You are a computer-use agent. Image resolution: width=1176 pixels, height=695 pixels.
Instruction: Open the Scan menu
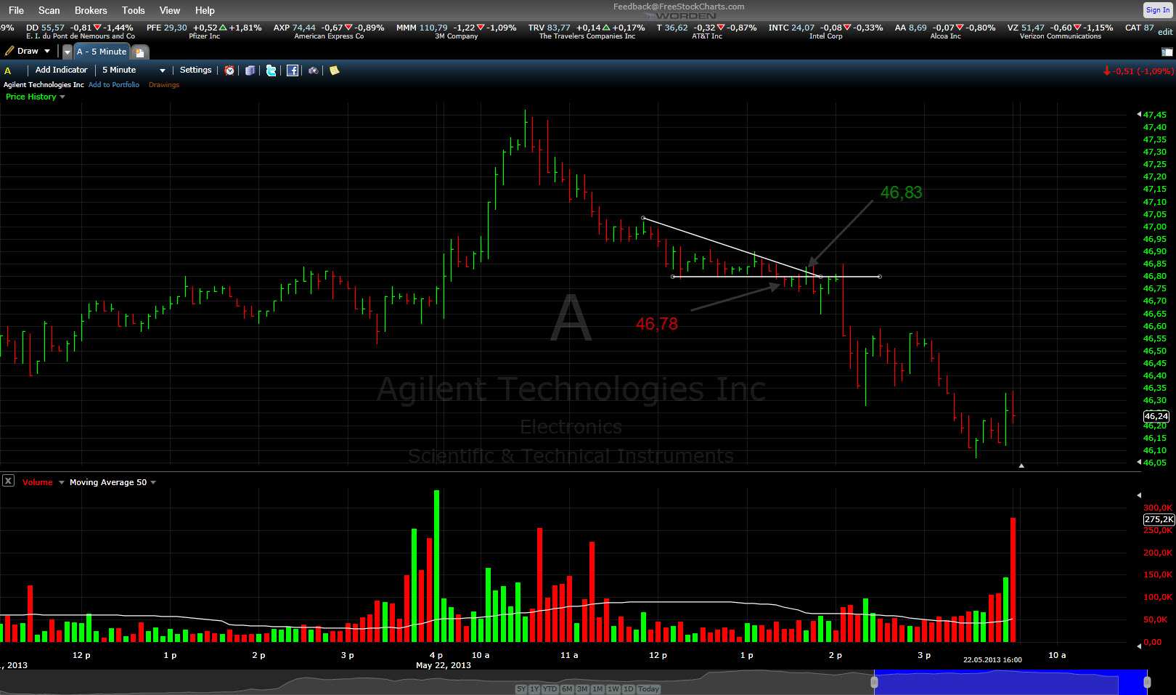pyautogui.click(x=49, y=10)
